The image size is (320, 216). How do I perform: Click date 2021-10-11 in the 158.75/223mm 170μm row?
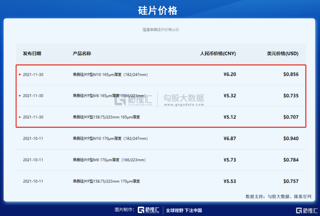point(33,182)
